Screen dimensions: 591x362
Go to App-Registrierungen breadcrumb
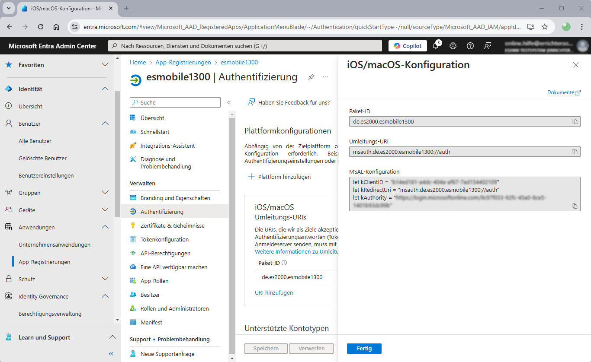coord(183,62)
